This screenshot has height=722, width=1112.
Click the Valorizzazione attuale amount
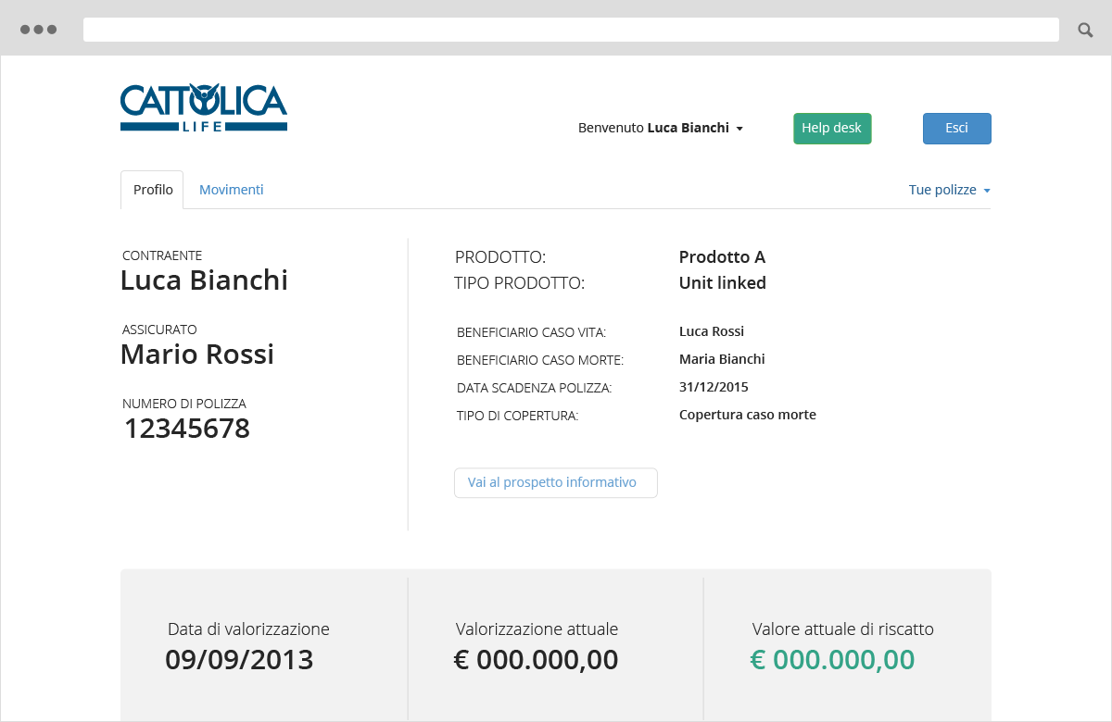536,660
